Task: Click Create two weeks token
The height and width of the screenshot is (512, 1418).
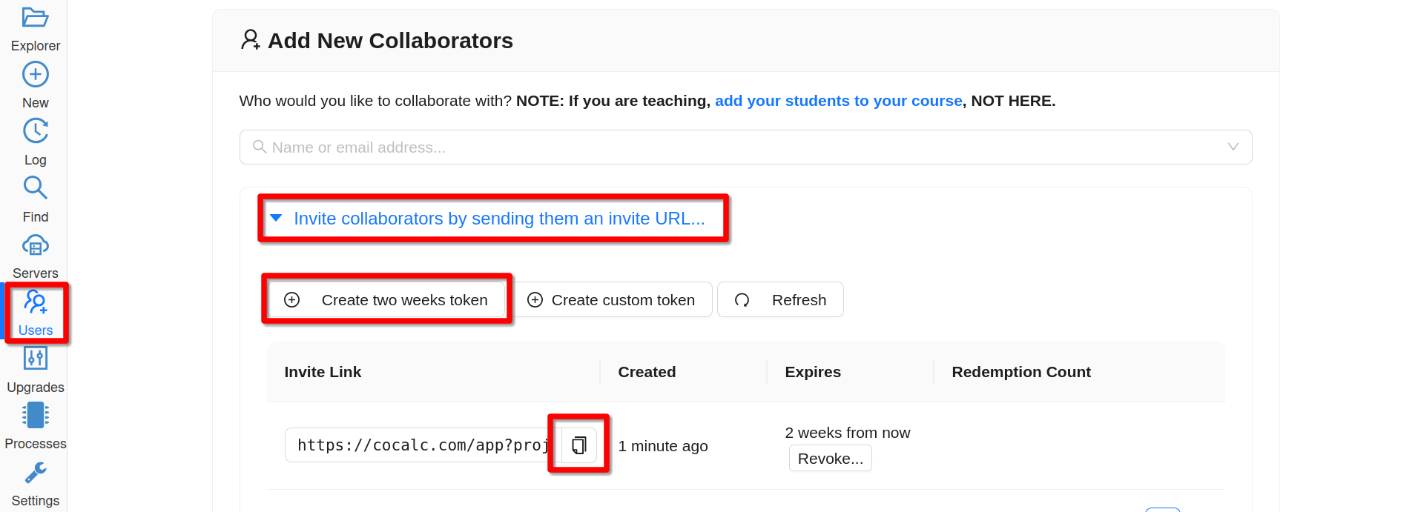Action: [x=386, y=300]
